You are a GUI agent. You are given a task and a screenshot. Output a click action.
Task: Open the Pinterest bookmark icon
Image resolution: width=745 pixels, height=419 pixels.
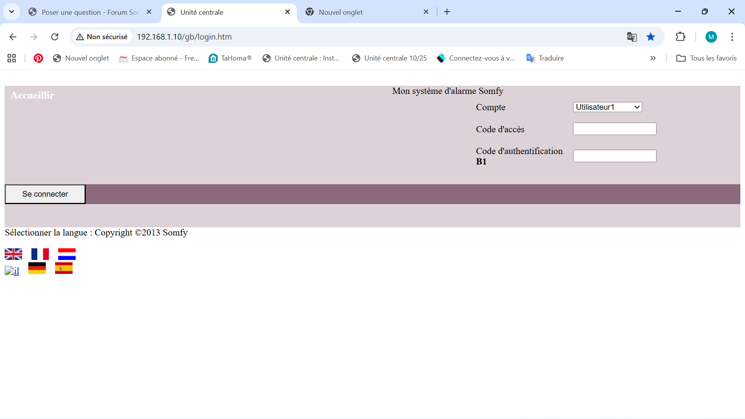pos(38,58)
